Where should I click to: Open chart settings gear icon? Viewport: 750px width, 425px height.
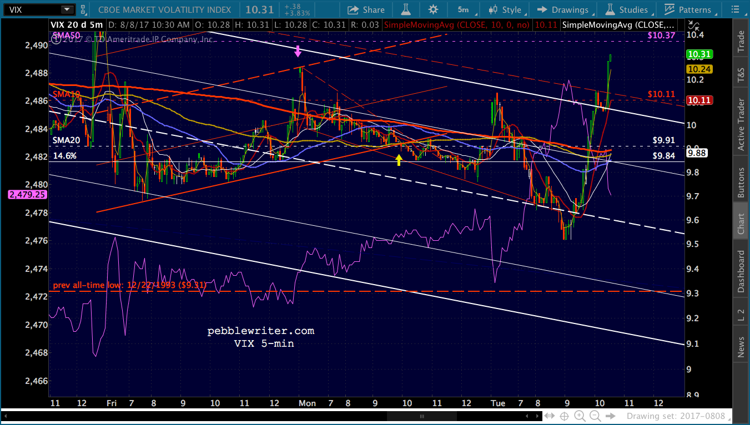point(433,9)
